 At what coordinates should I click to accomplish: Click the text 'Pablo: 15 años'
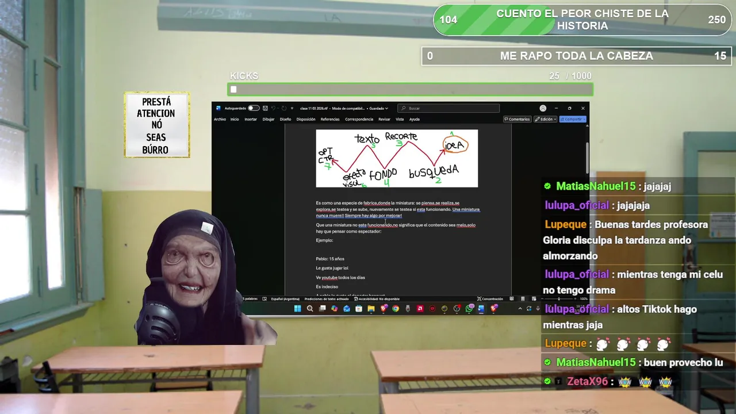(x=330, y=259)
